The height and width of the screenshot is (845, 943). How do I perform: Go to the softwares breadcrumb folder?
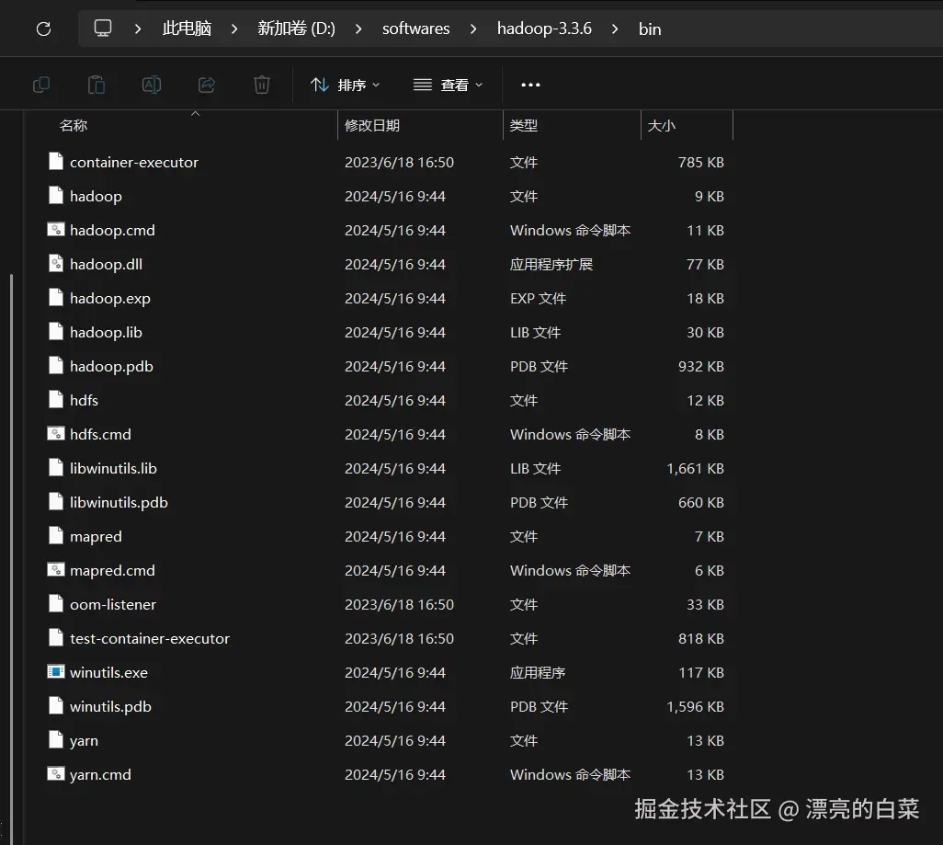coord(416,29)
